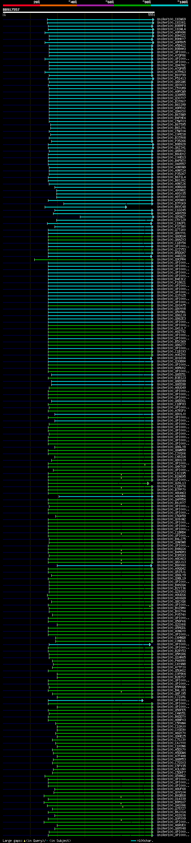Select UniRef100_P37380 label
This screenshot has width=191, height=843.
pyautogui.click(x=171, y=226)
